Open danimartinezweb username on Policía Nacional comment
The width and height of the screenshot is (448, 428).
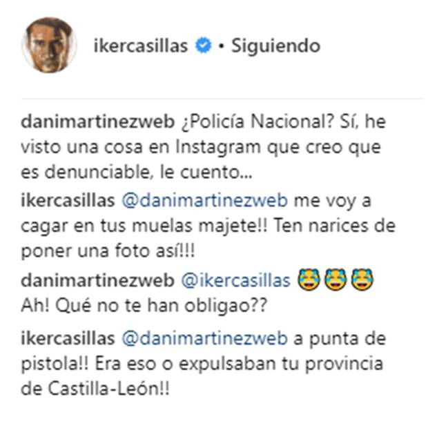click(98, 121)
